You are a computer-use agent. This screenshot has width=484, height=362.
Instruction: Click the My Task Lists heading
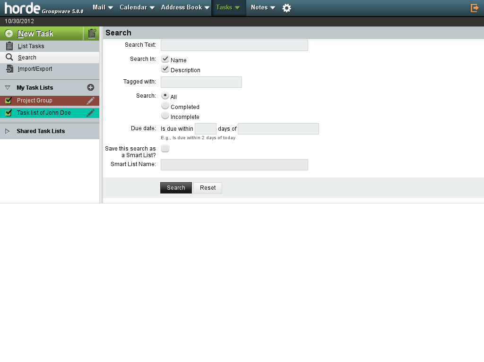click(x=35, y=88)
